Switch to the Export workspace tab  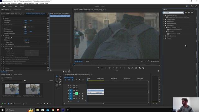tap(22, 6)
